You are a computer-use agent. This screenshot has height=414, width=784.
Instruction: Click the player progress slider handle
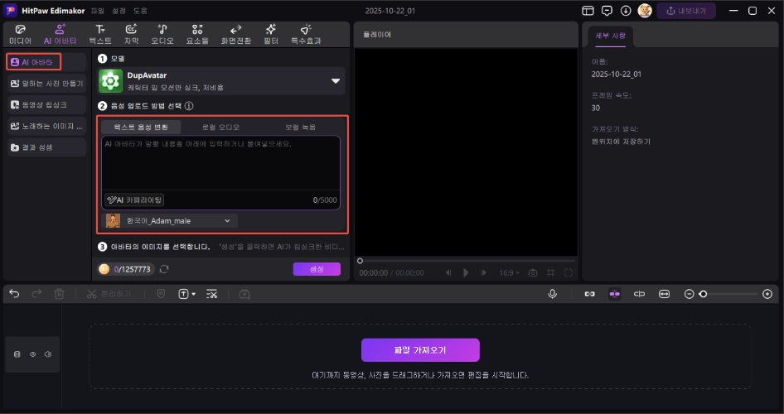(360, 261)
